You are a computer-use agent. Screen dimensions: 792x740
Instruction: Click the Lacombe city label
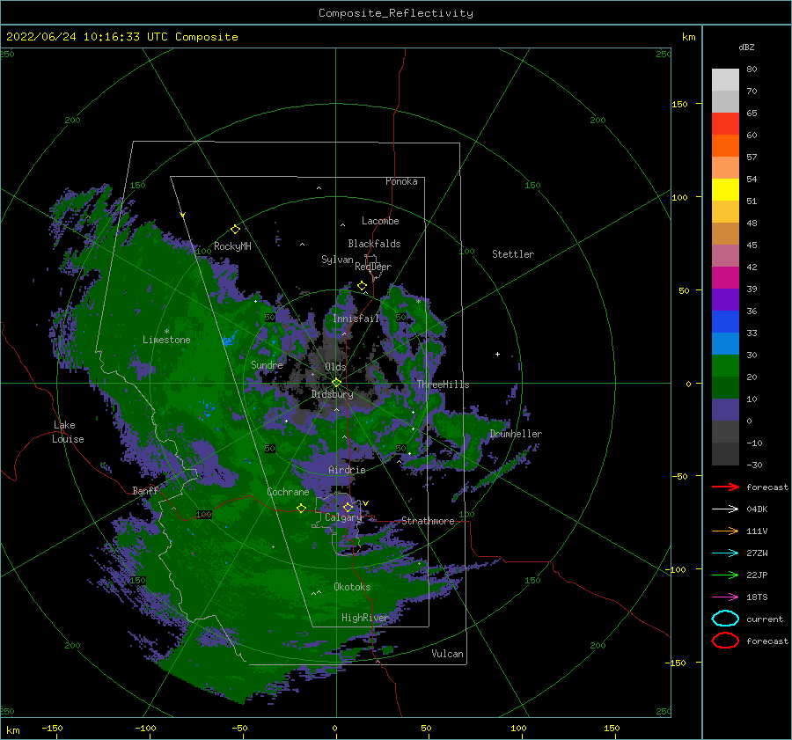point(380,221)
